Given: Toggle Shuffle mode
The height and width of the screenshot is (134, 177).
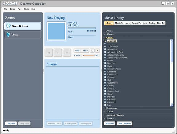Looking at the screenshot, I should pyautogui.click(x=78, y=50).
